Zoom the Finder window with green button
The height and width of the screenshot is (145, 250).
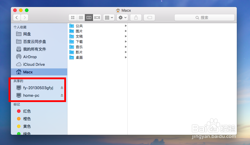27,10
